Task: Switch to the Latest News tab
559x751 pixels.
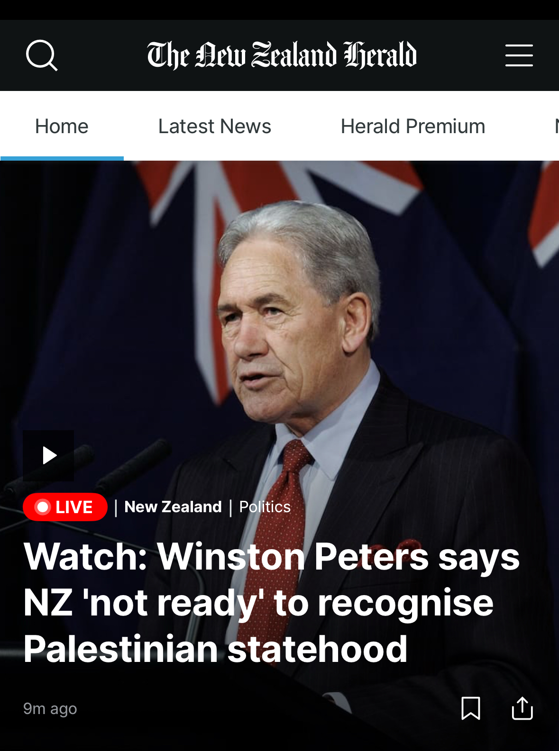Action: 214,127
